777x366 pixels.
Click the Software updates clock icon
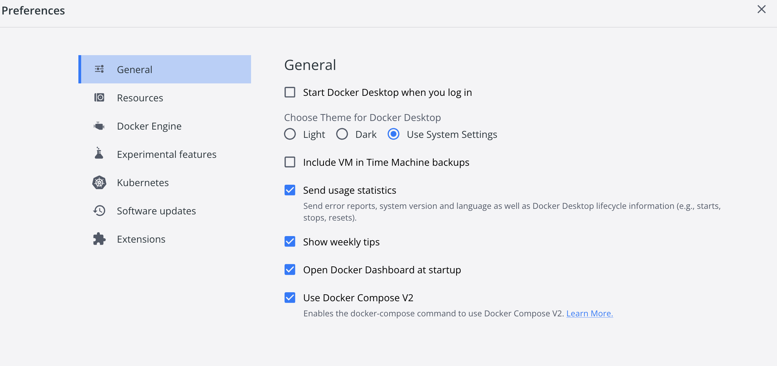pos(99,211)
